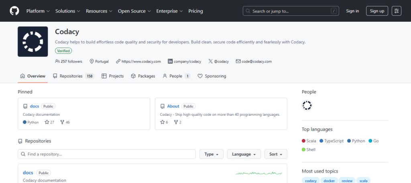Click the People sidebar heading link
The width and height of the screenshot is (411, 183).
309,92
